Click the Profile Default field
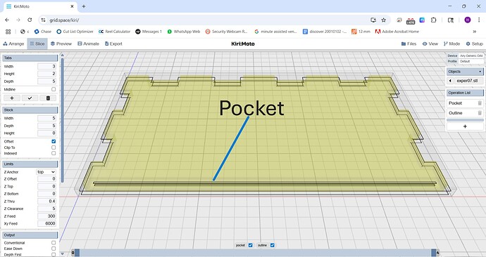This screenshot has width=486, height=257. click(471, 62)
